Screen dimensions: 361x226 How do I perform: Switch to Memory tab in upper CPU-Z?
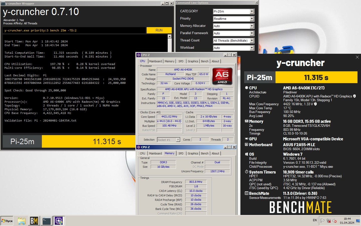tap(169, 61)
